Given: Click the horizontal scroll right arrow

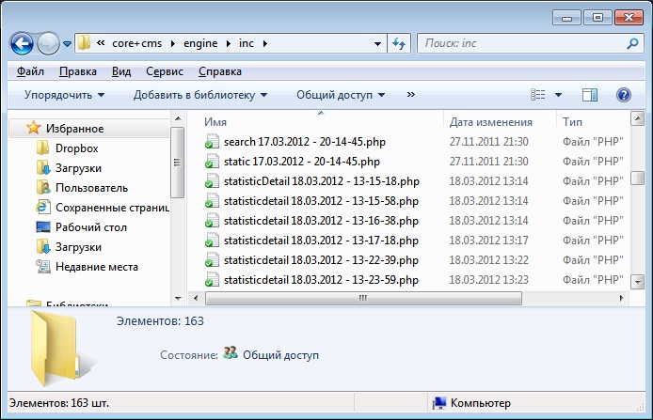Looking at the screenshot, I should coord(621,298).
